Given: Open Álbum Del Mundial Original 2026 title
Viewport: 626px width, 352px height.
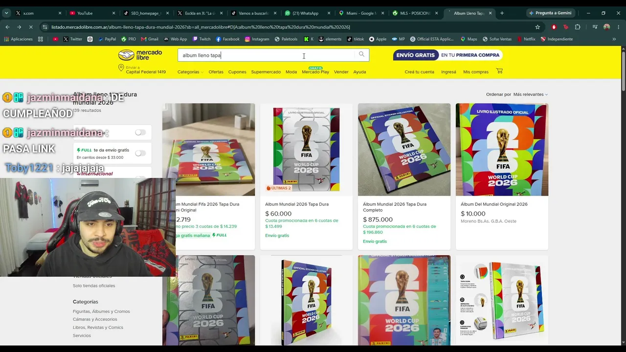Looking at the screenshot, I should 494,204.
